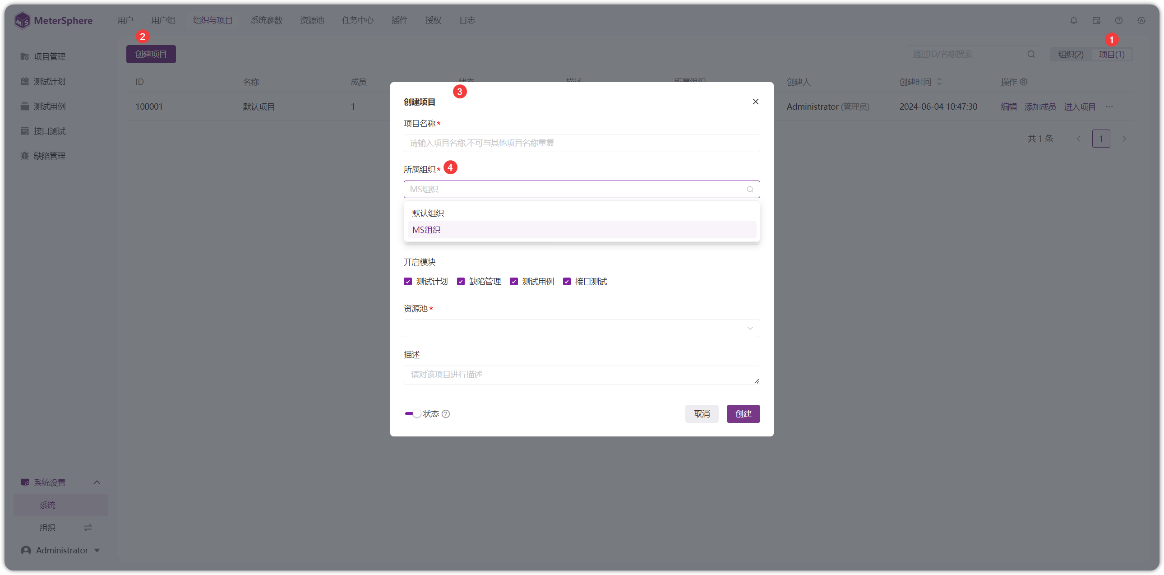The height and width of the screenshot is (575, 1164).
Task: Toggle the 状态 switch in dialog
Action: [412, 414]
